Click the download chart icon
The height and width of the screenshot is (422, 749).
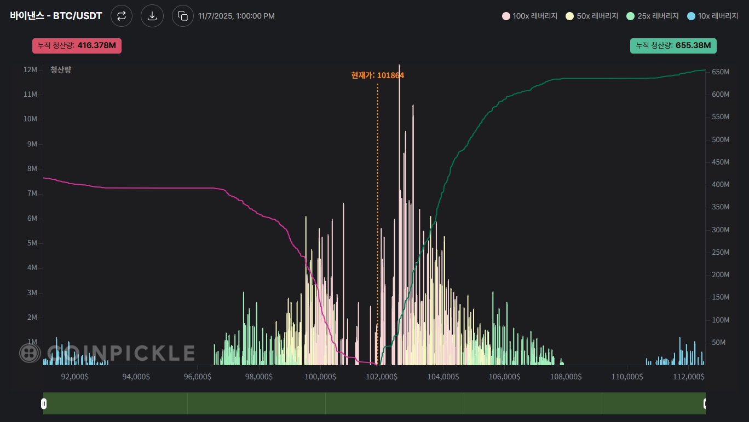tap(152, 16)
